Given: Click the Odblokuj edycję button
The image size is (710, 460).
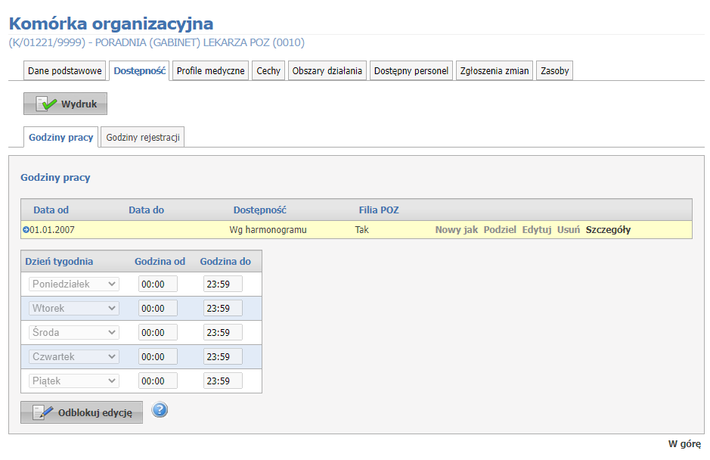Looking at the screenshot, I should (x=82, y=412).
